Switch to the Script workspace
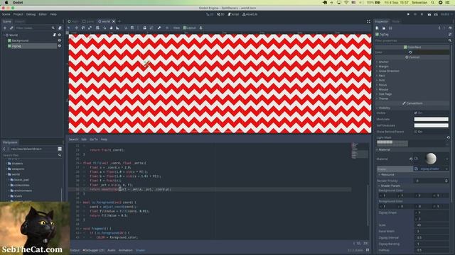 (x=233, y=14)
